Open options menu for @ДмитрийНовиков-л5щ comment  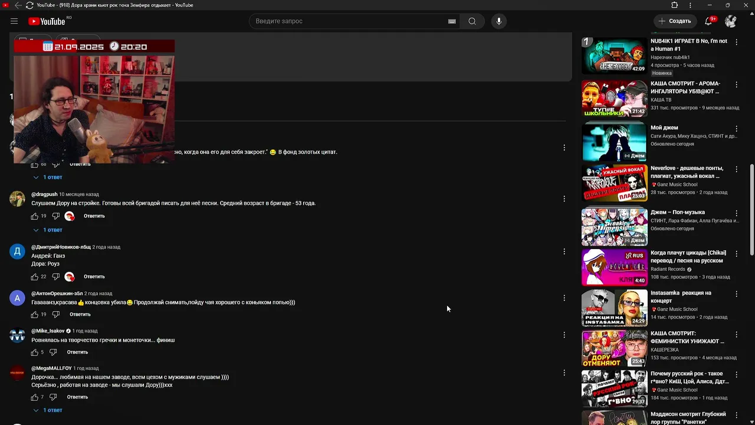564,251
